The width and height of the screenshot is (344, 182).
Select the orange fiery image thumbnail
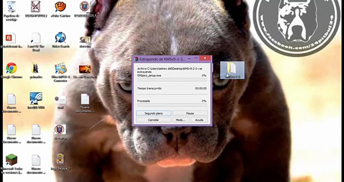(85, 69)
